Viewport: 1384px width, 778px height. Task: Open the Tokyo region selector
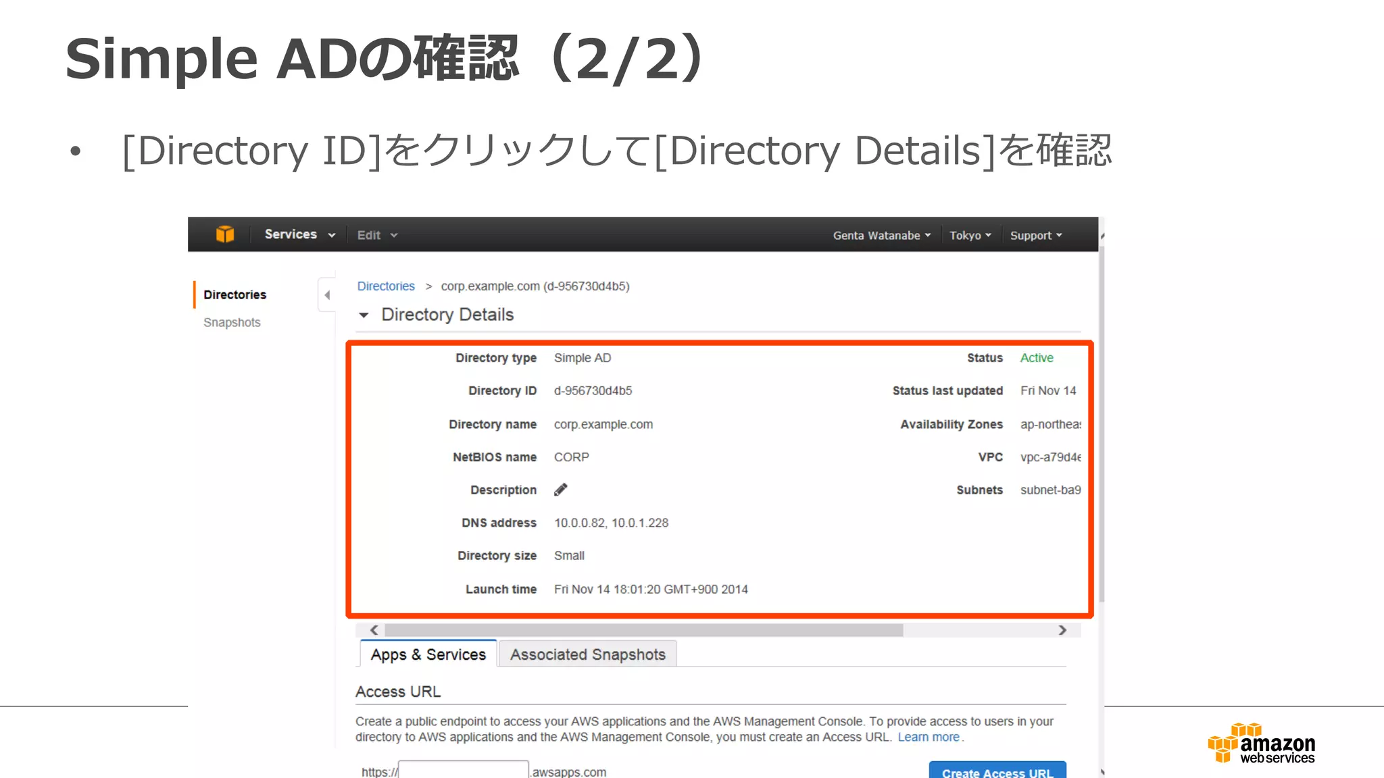coord(970,235)
